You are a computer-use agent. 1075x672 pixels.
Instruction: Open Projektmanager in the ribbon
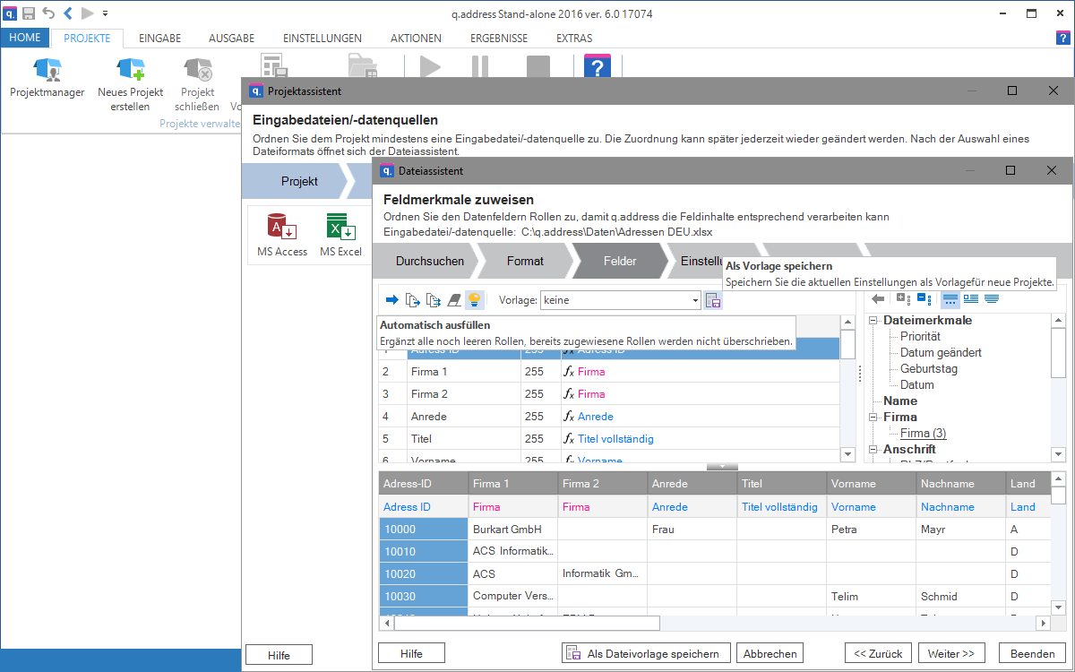point(47,79)
